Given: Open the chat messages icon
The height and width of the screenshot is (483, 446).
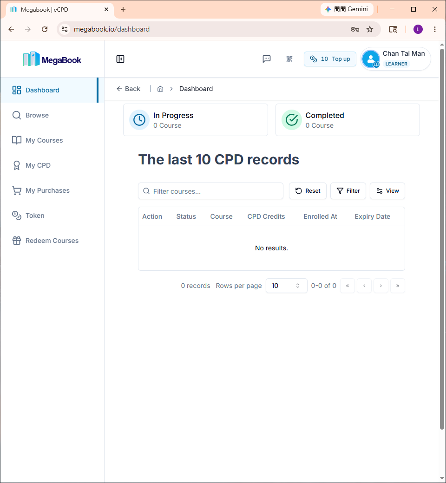Looking at the screenshot, I should tap(267, 59).
